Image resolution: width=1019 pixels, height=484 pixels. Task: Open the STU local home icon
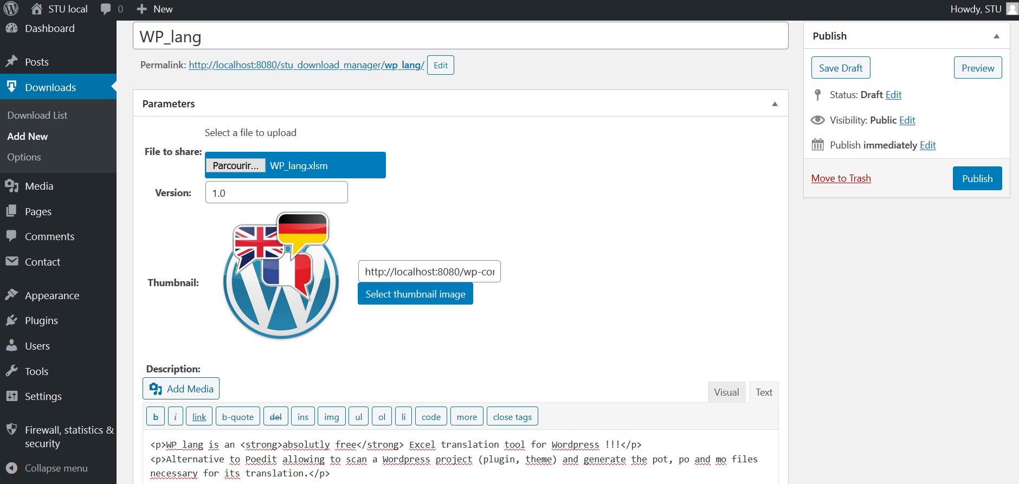click(x=37, y=9)
